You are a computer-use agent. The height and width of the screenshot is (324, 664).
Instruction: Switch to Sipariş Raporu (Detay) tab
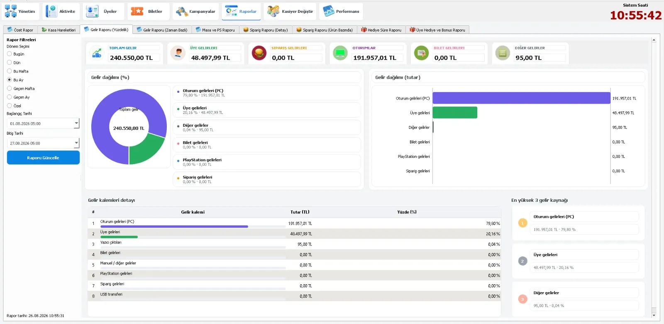tap(266, 30)
